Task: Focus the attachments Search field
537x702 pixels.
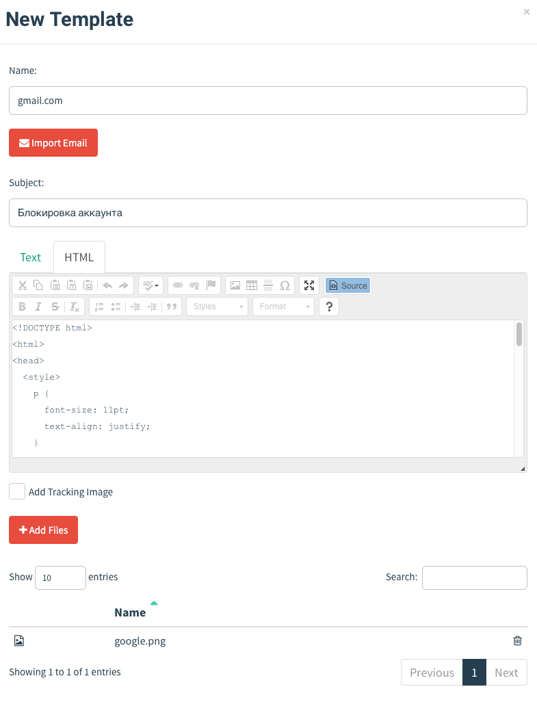Action: pos(474,577)
